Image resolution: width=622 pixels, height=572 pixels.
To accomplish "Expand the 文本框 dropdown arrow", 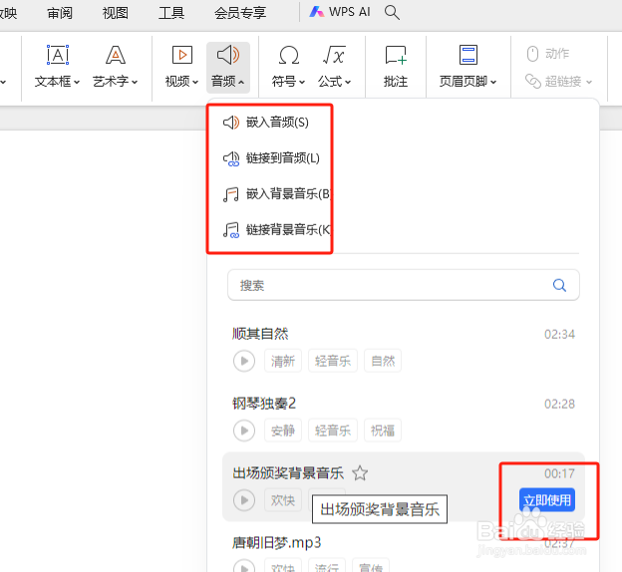I will pyautogui.click(x=77, y=82).
